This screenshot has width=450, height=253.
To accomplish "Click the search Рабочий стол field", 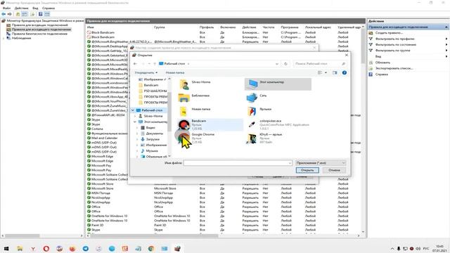I will point(319,64).
